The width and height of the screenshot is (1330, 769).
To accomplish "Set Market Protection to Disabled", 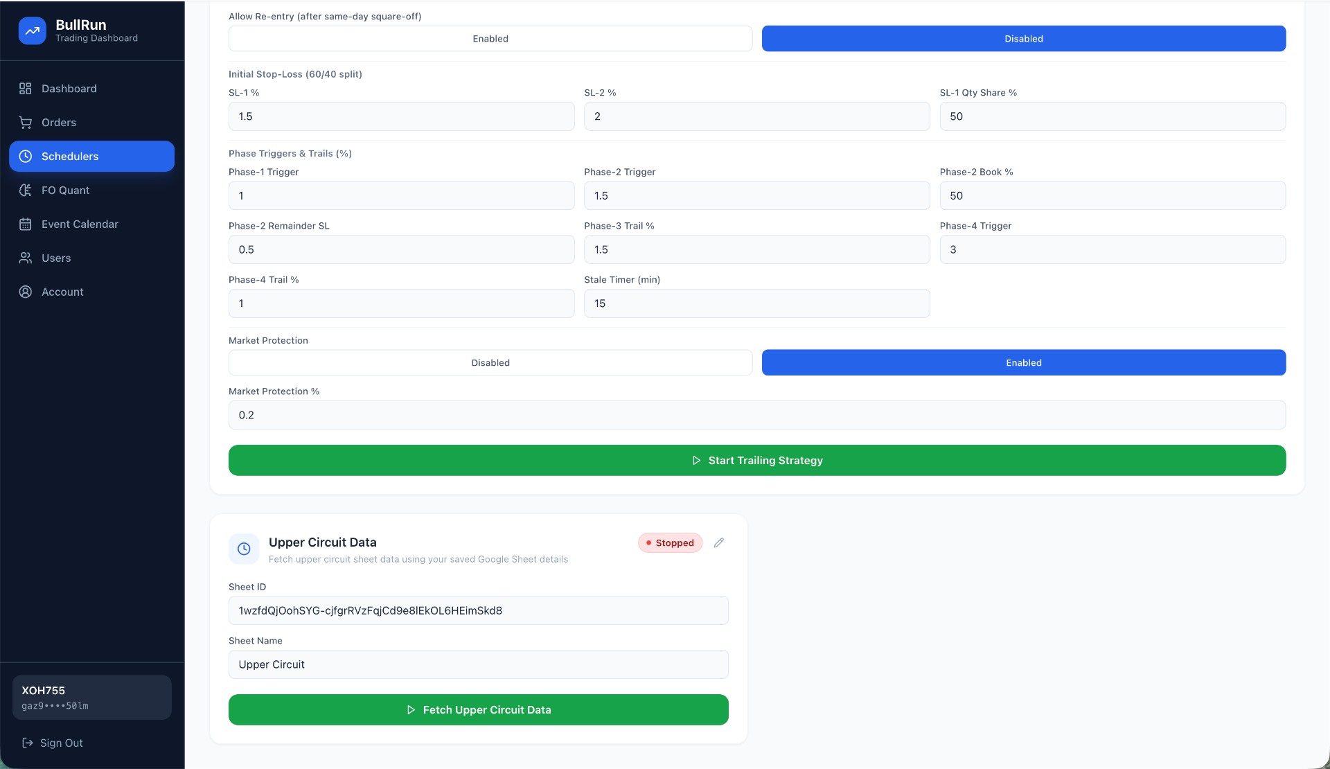I will click(x=490, y=363).
